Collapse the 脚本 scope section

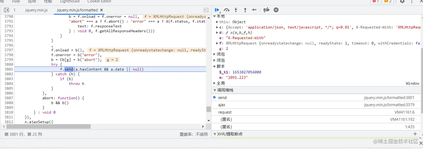coord(215,67)
